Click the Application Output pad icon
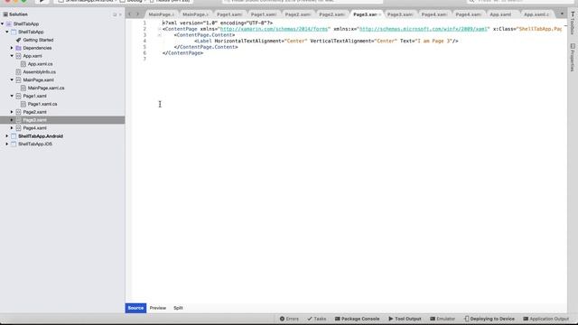 (x=526, y=319)
